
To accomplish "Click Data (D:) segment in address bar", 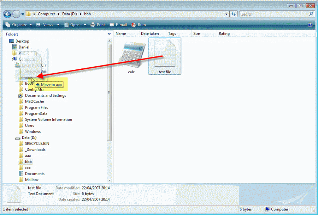I will [x=69, y=14].
